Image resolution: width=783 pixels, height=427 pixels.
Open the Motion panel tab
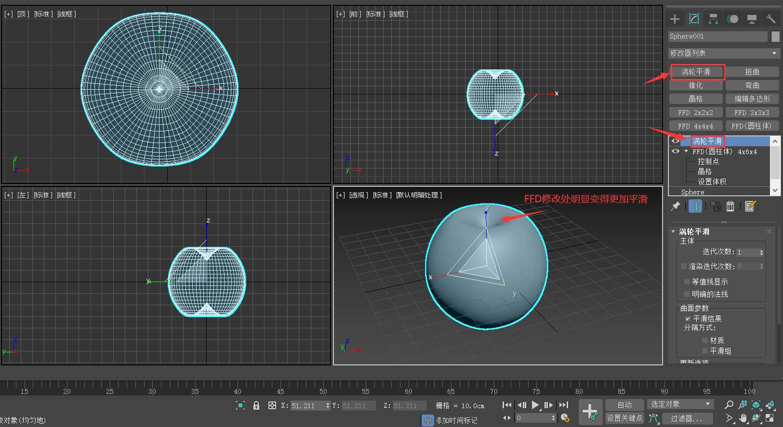point(732,19)
